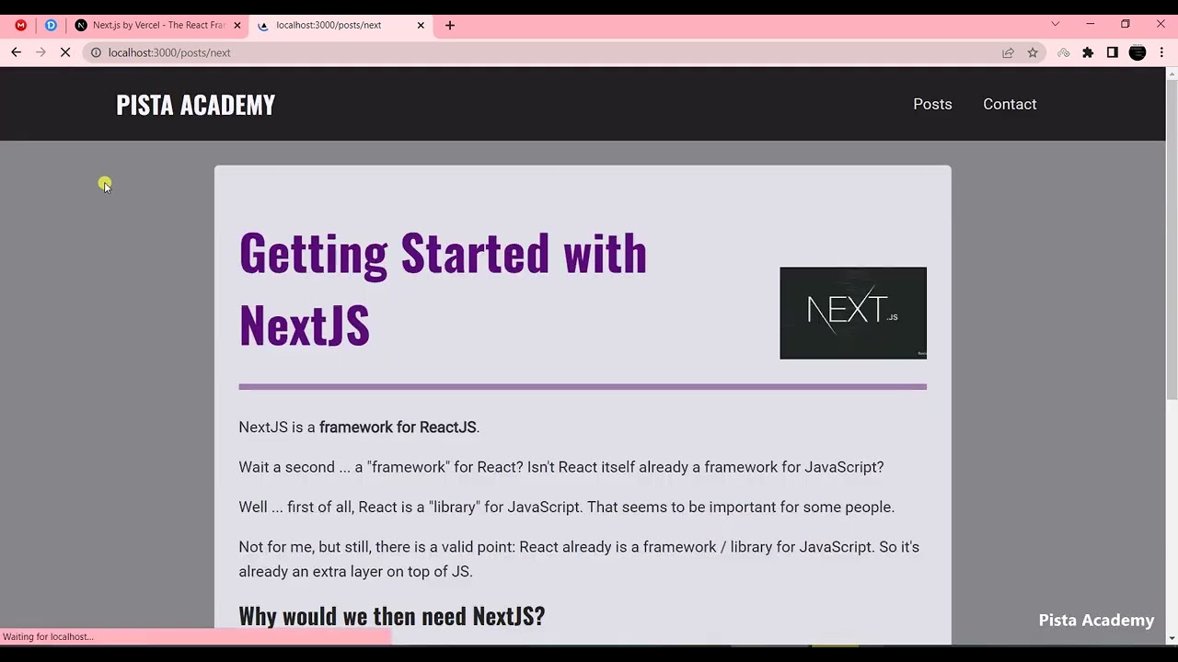Viewport: 1178px width, 662px height.
Task: Click the paragraph starting 'Wait a second'
Action: point(561,467)
